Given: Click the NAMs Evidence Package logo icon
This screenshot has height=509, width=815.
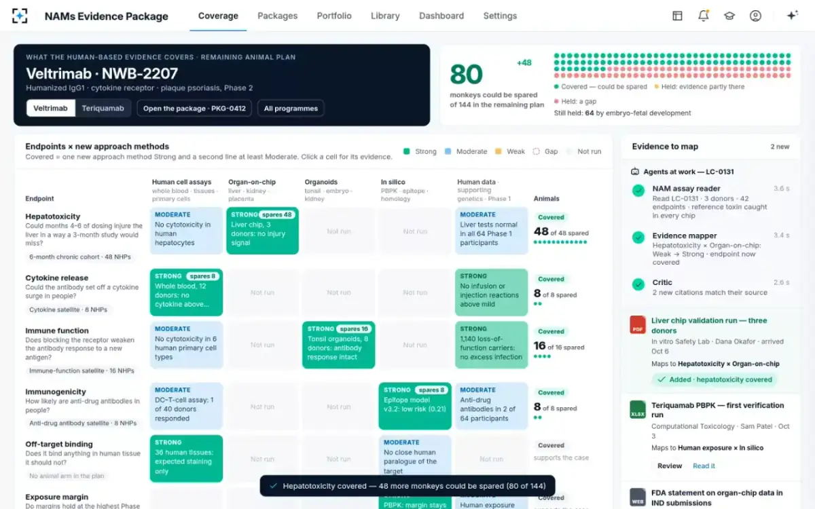Looking at the screenshot, I should pos(20,16).
